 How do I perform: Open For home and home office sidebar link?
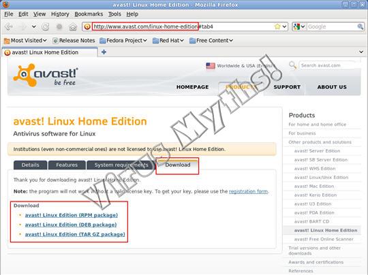pos(318,125)
